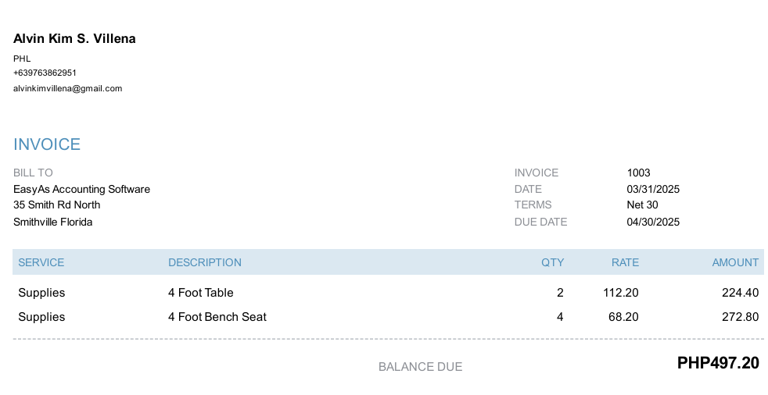768x395 pixels.
Task: Click the 272.80 amount value
Action: coord(741,317)
